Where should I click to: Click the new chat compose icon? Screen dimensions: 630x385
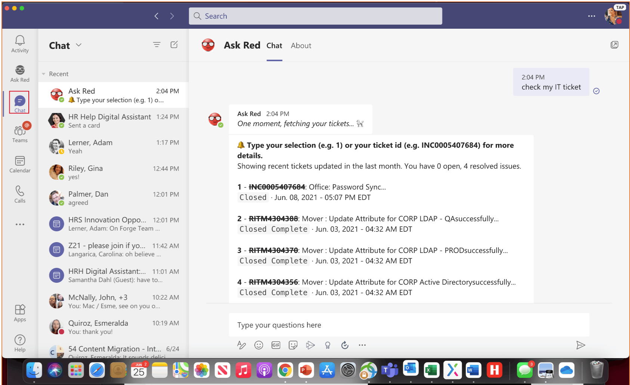174,45
